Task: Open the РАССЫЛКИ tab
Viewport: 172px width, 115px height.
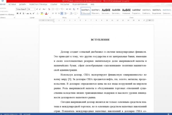Action: point(65,4)
